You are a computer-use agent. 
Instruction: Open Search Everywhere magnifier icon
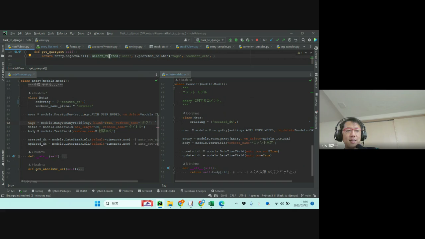point(303,40)
